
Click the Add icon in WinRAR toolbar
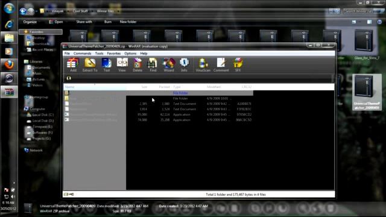(73, 65)
